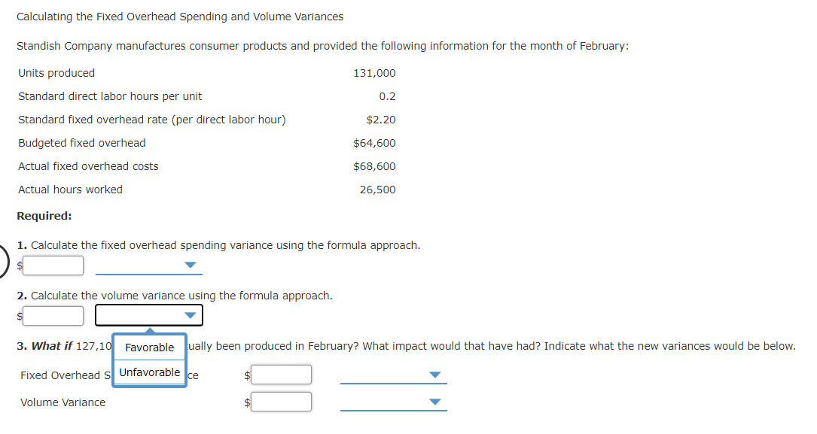Click the Actual fixed overhead costs value $68,600
Viewport: 817px width, 434px height.
[374, 166]
